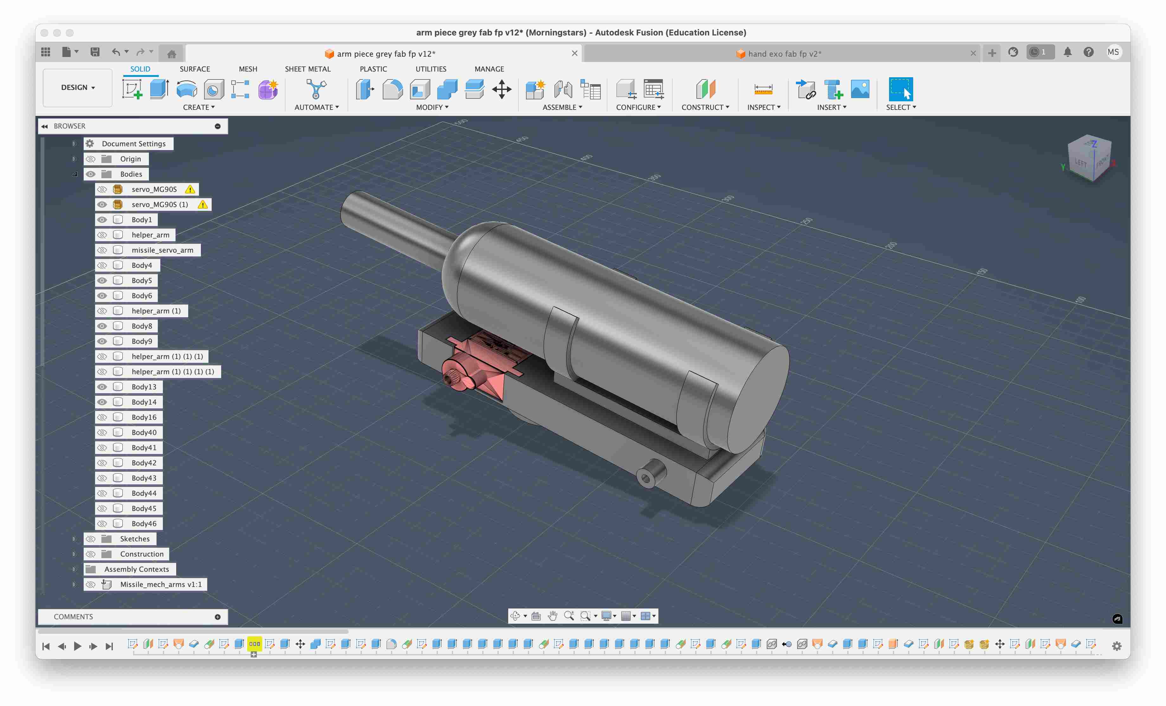Activate the Window Select tool

pyautogui.click(x=900, y=89)
